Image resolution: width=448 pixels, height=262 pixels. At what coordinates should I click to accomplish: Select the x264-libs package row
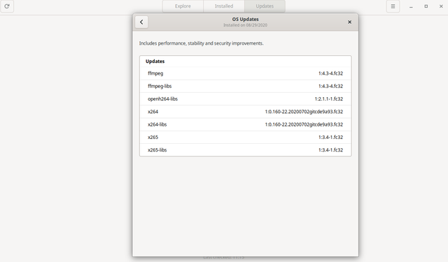(x=246, y=124)
